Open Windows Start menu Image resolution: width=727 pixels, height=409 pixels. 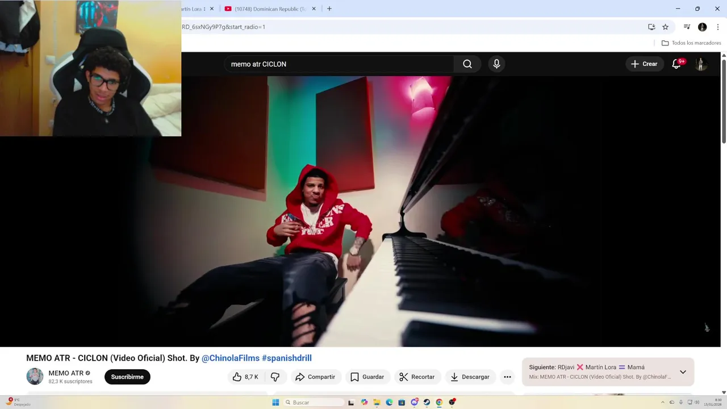pyautogui.click(x=275, y=402)
